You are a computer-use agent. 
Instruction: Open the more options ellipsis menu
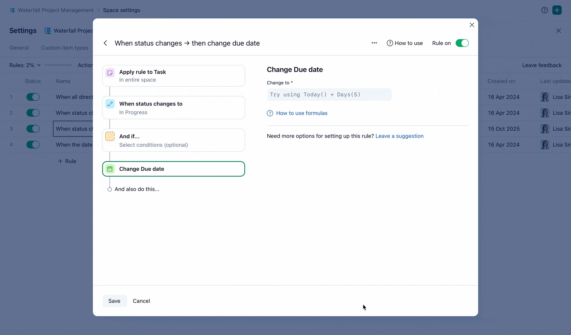[x=374, y=43]
